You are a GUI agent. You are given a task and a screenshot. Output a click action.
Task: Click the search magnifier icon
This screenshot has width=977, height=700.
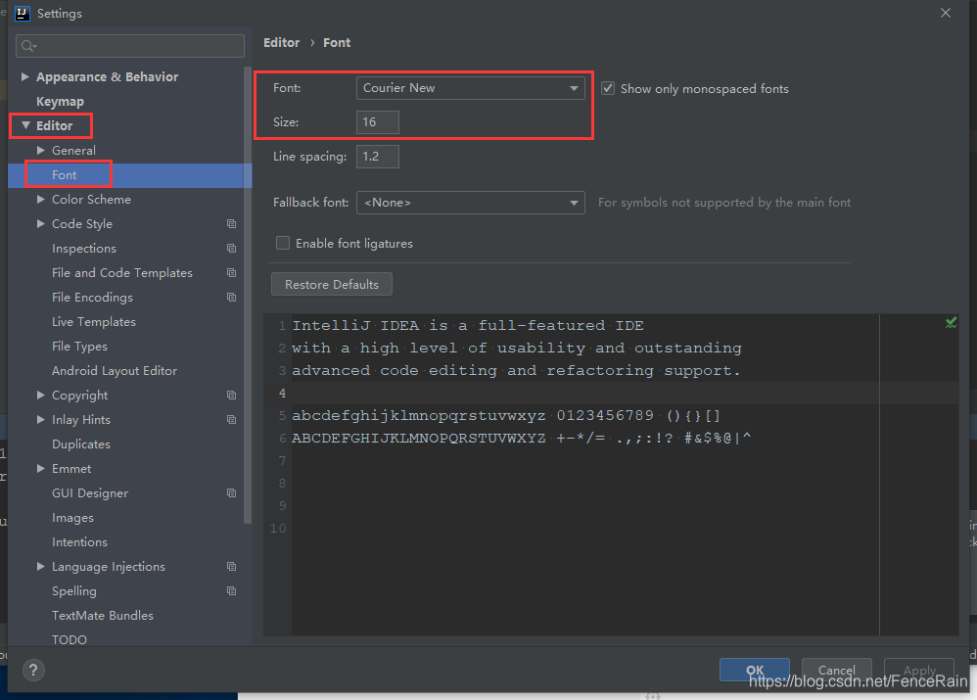(28, 45)
